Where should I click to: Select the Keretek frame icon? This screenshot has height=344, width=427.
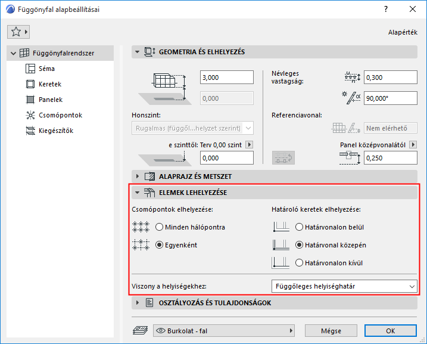click(x=30, y=84)
